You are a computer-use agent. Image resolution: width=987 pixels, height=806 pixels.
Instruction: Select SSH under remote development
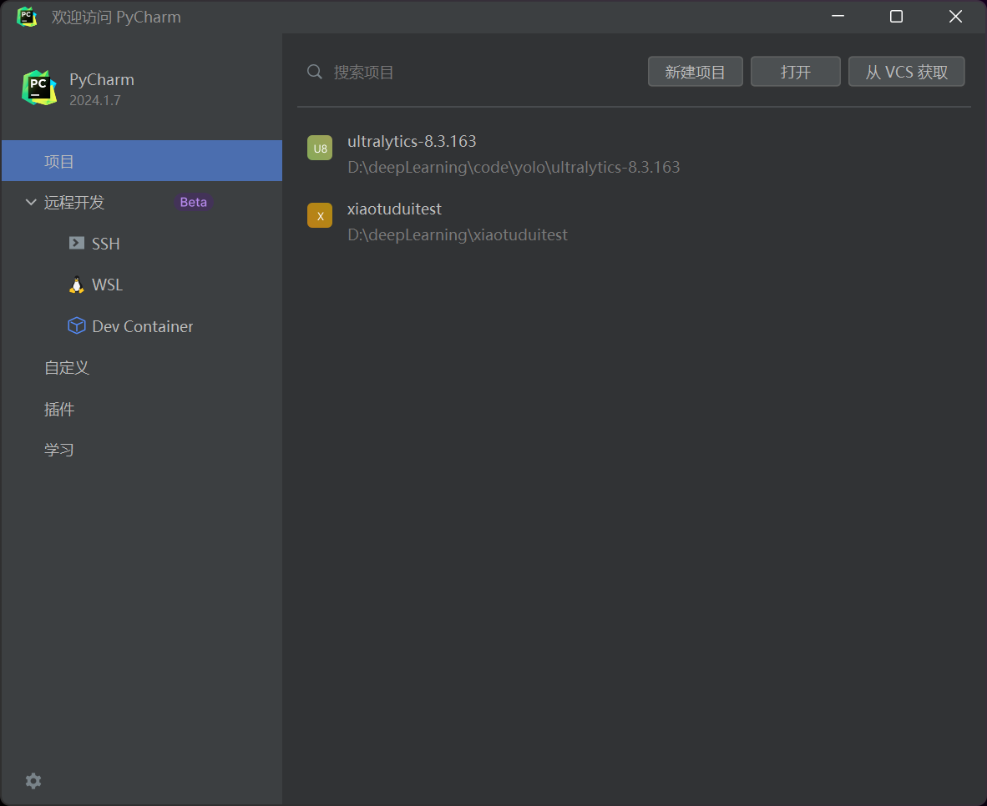click(106, 244)
